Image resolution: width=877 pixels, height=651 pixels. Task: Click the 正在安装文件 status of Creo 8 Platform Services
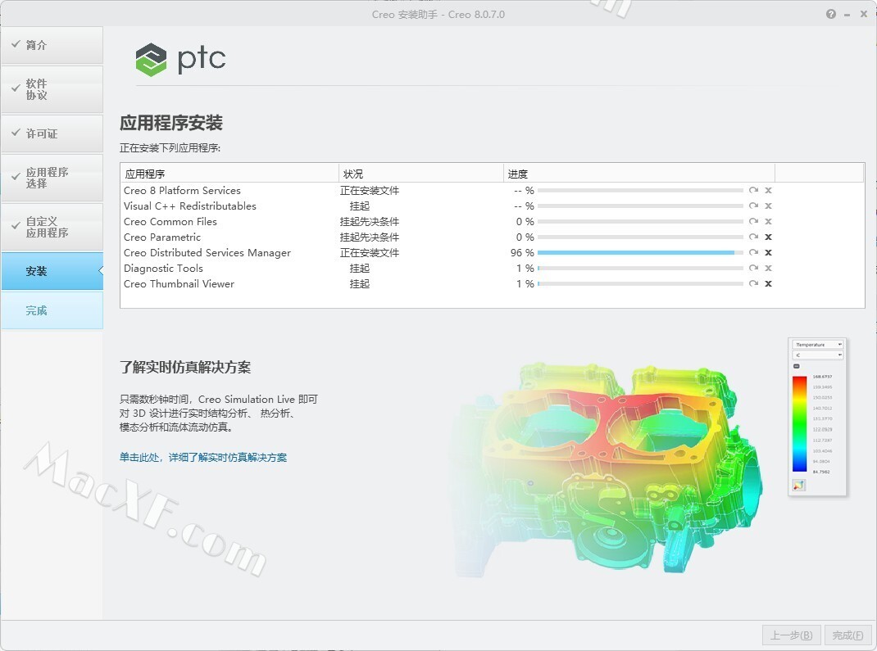pos(370,191)
